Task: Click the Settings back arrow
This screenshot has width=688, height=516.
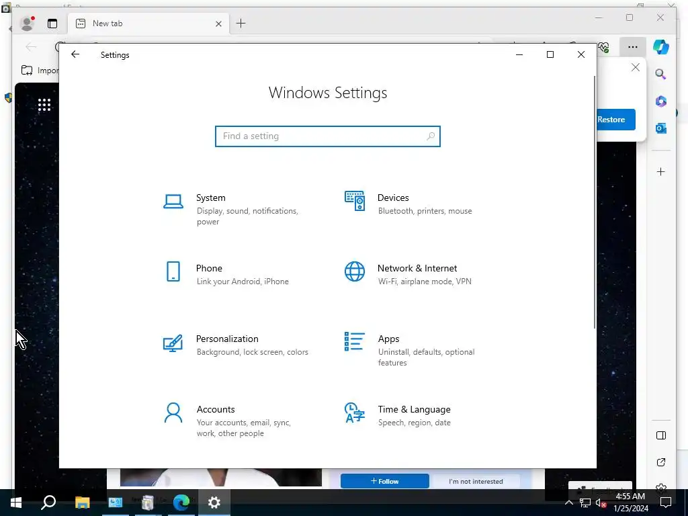Action: tap(75, 54)
